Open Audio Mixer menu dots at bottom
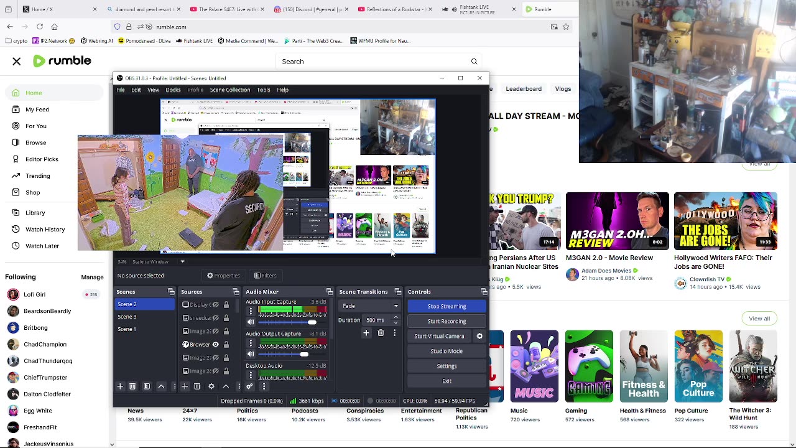Screen dimensions: 796x448 [264, 386]
